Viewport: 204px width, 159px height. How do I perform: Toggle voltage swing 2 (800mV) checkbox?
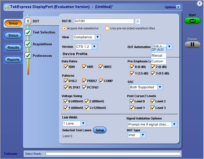pos(87,101)
